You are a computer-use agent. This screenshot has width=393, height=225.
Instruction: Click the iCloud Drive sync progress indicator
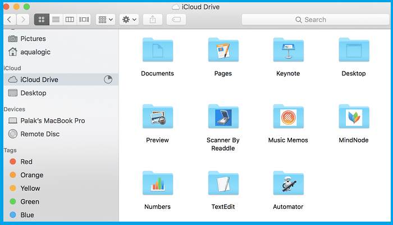click(x=108, y=80)
